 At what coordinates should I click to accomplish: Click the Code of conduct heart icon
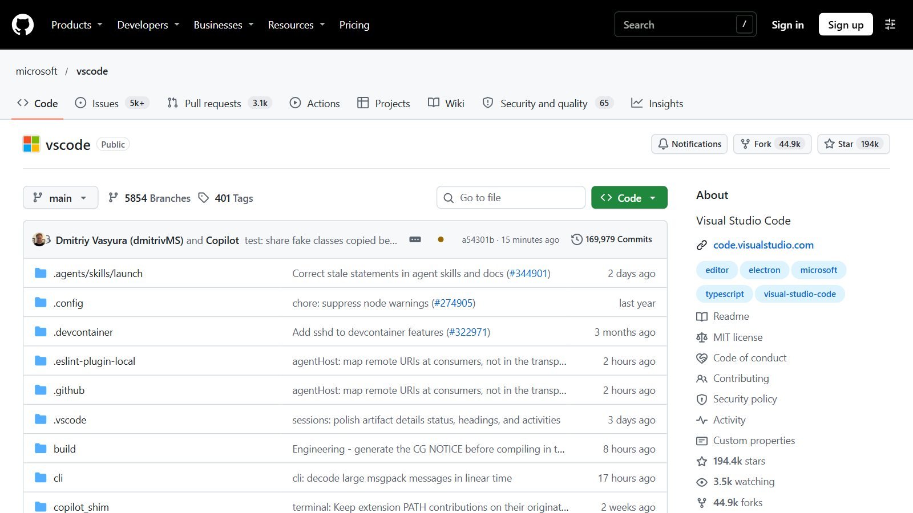(702, 358)
